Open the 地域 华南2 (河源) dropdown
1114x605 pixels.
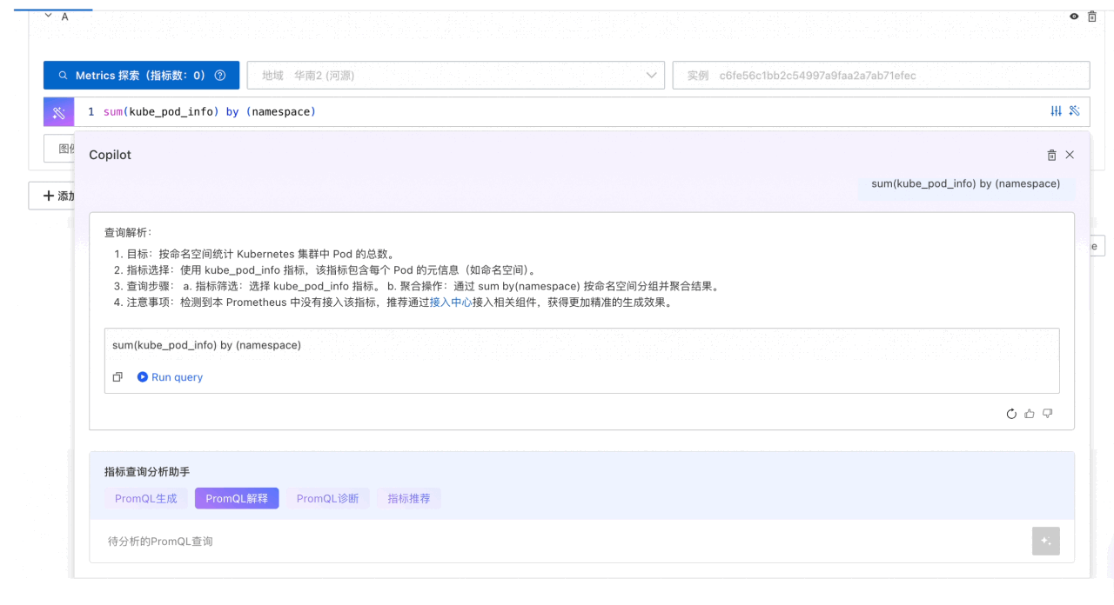[455, 76]
